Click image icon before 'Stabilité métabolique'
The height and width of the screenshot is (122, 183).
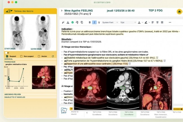[x=65, y=58]
